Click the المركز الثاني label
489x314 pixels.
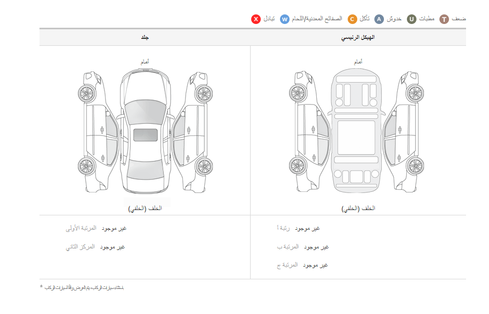[x=80, y=247]
